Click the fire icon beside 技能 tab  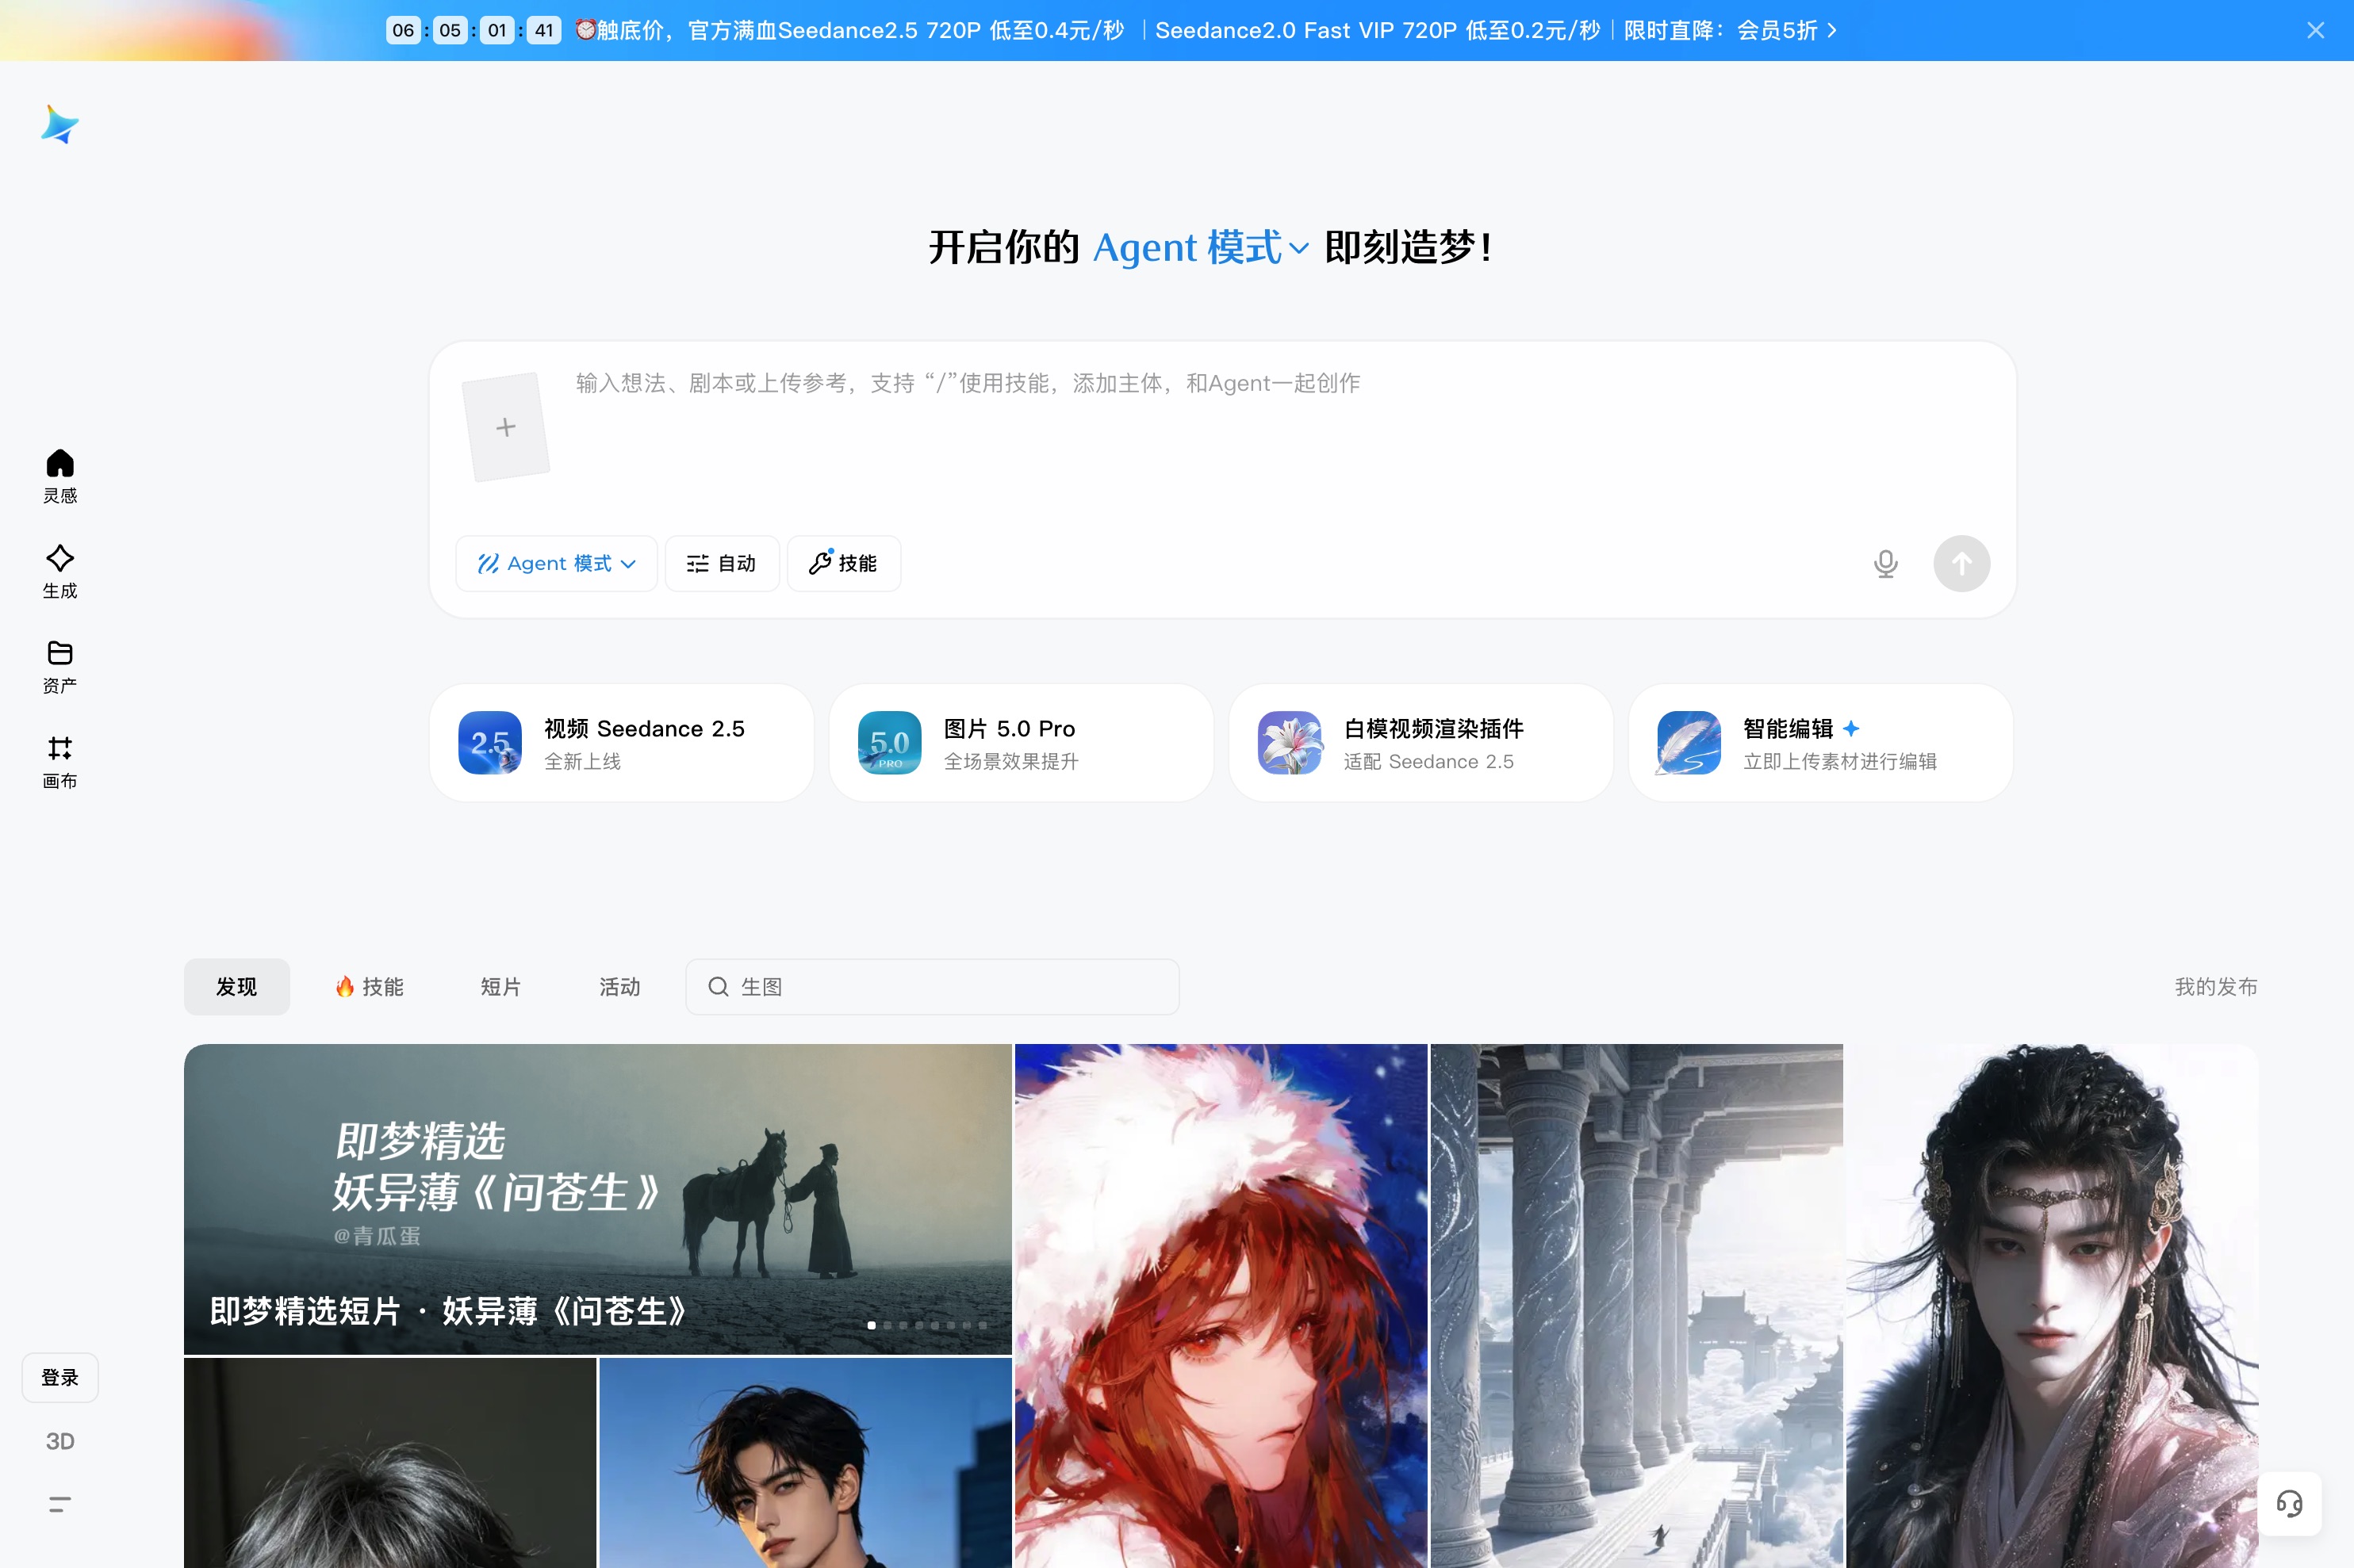(x=345, y=987)
